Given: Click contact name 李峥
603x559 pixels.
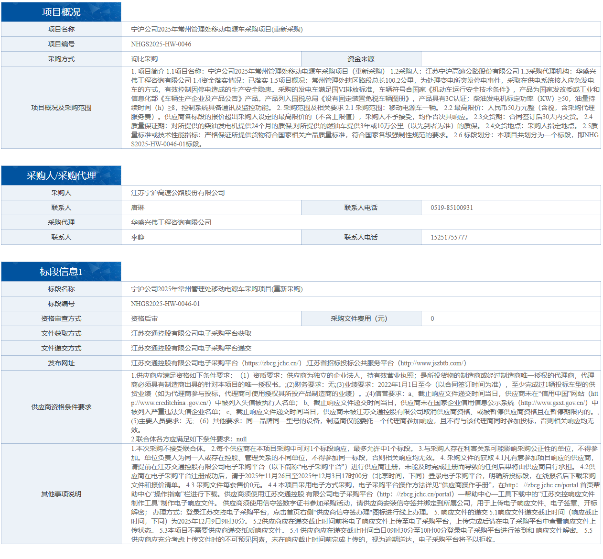Looking at the screenshot, I should (x=138, y=238).
